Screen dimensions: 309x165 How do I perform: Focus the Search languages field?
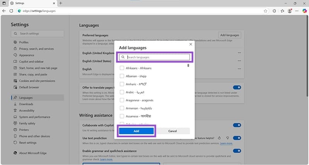154,57
